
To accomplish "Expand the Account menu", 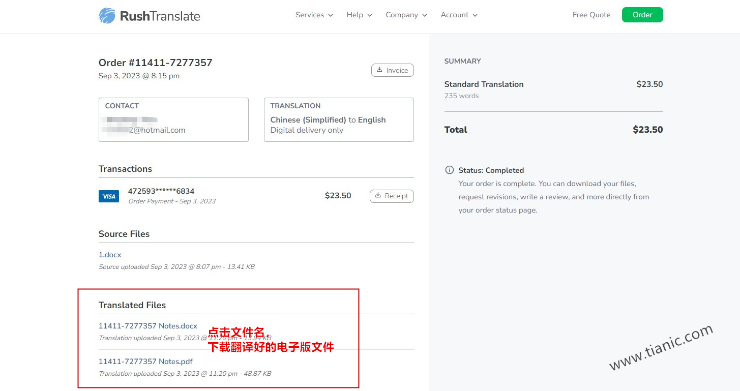I will (459, 15).
